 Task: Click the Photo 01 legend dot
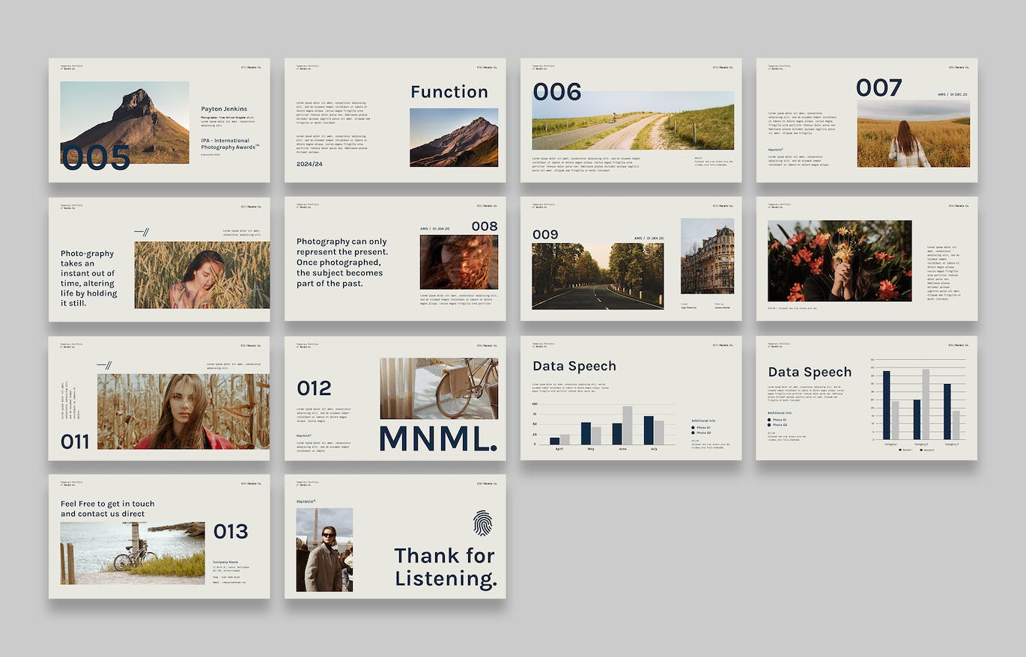point(693,427)
